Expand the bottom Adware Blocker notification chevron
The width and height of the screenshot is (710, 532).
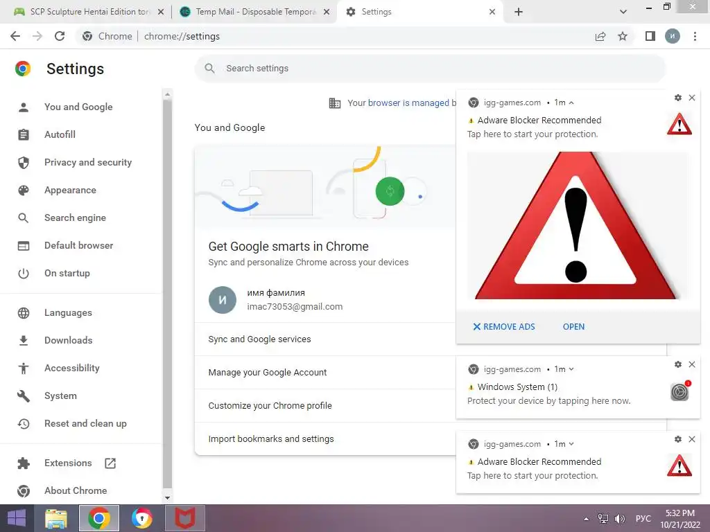pos(571,444)
